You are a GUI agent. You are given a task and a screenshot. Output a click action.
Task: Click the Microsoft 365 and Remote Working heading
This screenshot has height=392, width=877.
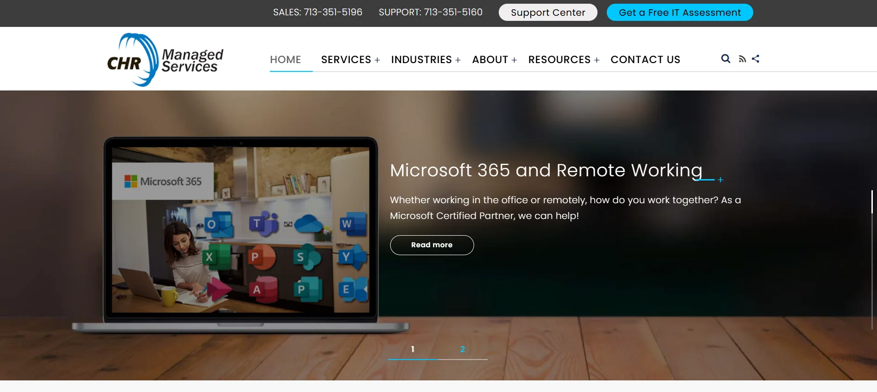[546, 170]
